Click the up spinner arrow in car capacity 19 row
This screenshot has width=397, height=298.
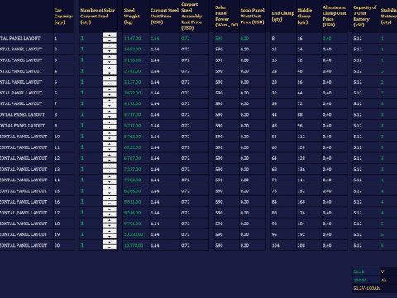[x=109, y=232]
